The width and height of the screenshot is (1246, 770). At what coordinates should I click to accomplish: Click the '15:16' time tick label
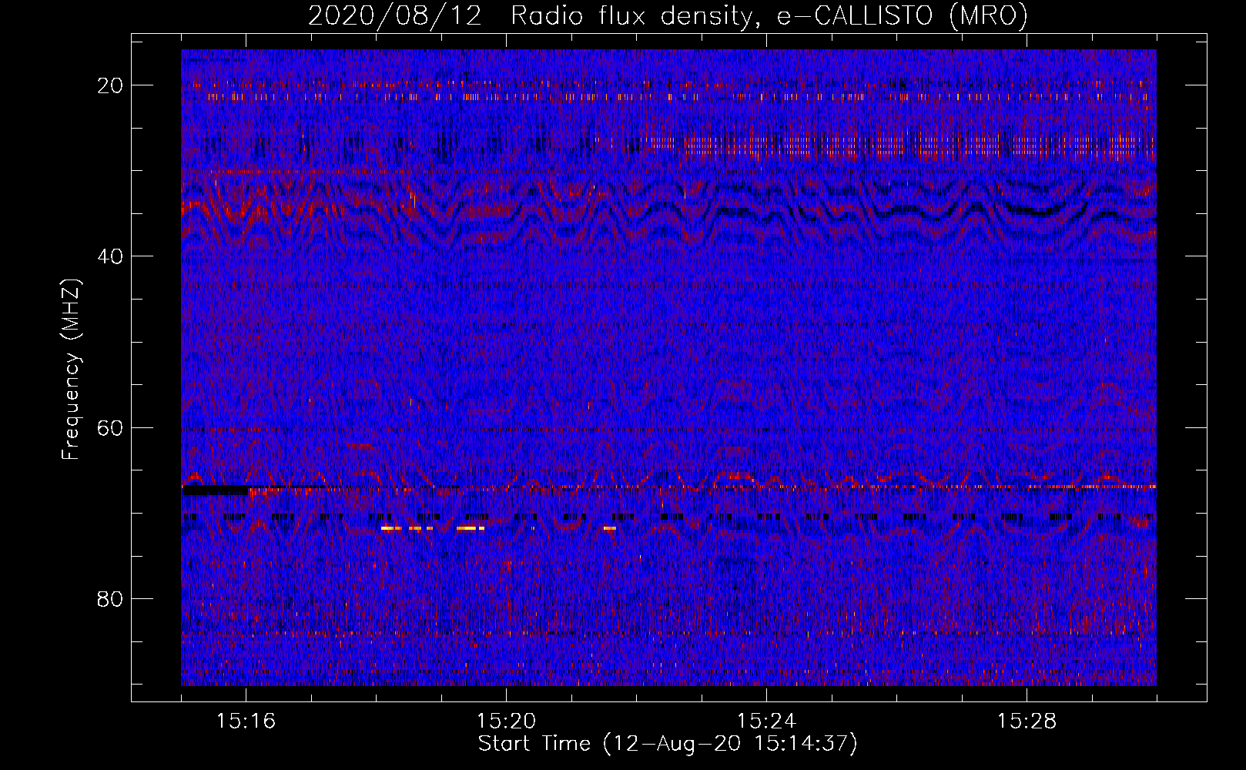tap(246, 721)
